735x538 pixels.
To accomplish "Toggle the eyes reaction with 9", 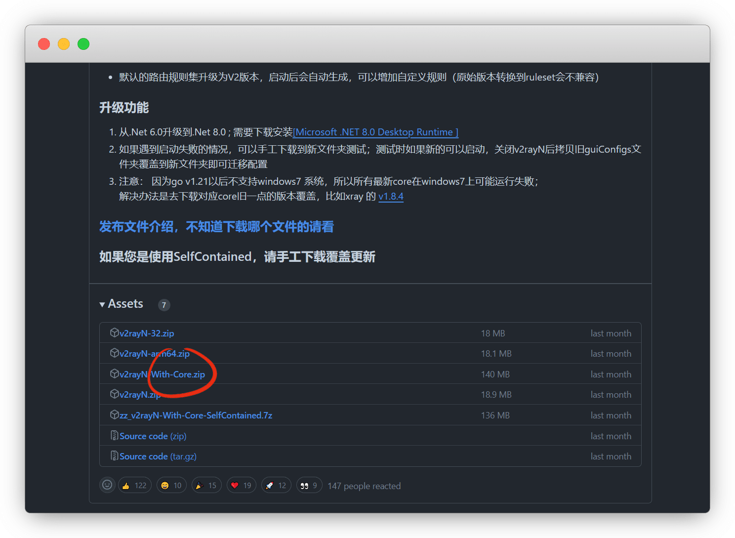I will pos(309,485).
